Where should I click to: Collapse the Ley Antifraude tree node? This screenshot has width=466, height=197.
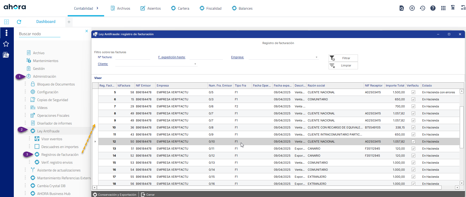tap(48, 131)
